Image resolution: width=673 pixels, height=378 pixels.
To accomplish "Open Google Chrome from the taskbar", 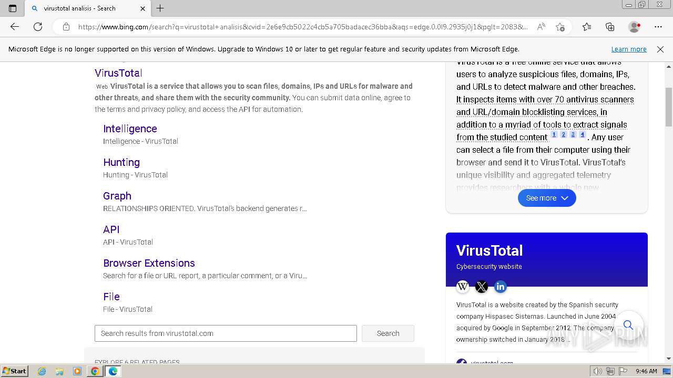I will click(x=95, y=371).
